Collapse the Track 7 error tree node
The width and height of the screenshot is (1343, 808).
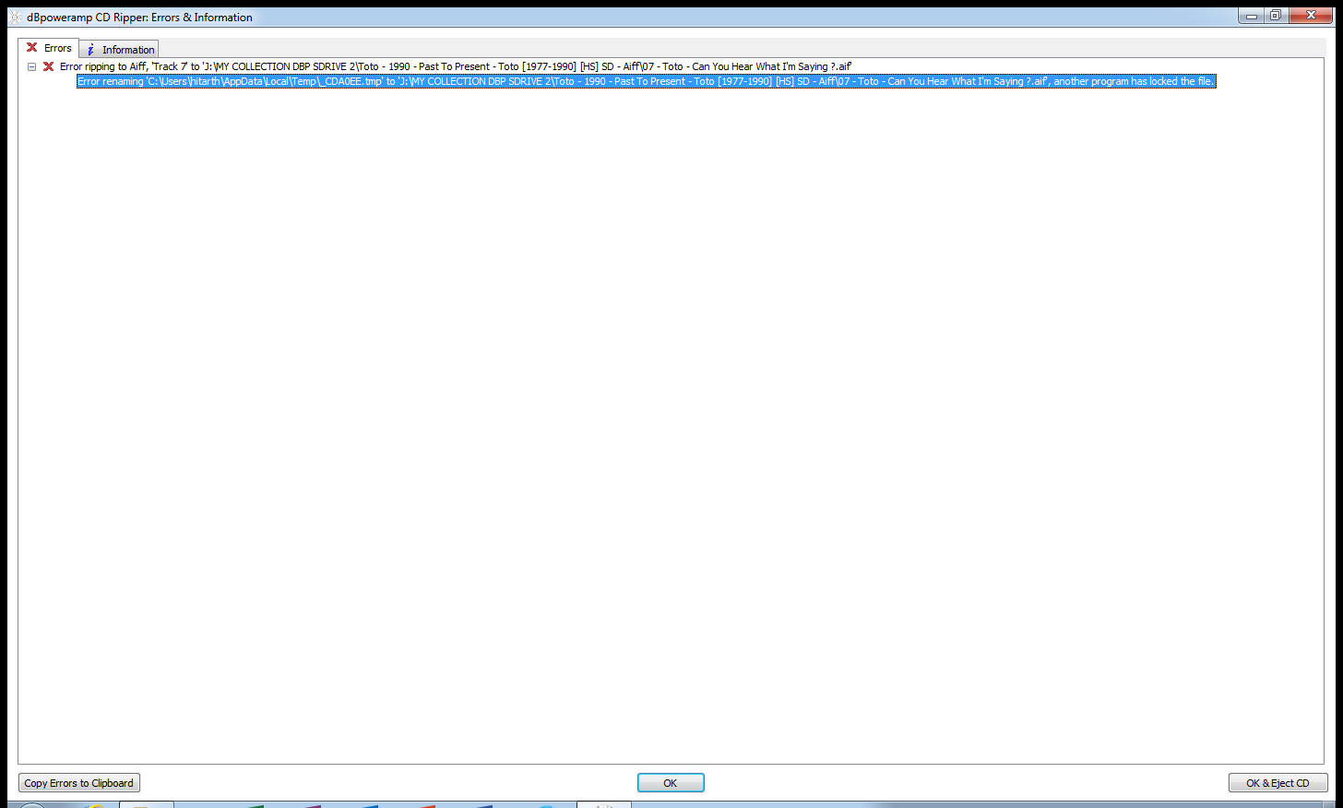pos(32,66)
